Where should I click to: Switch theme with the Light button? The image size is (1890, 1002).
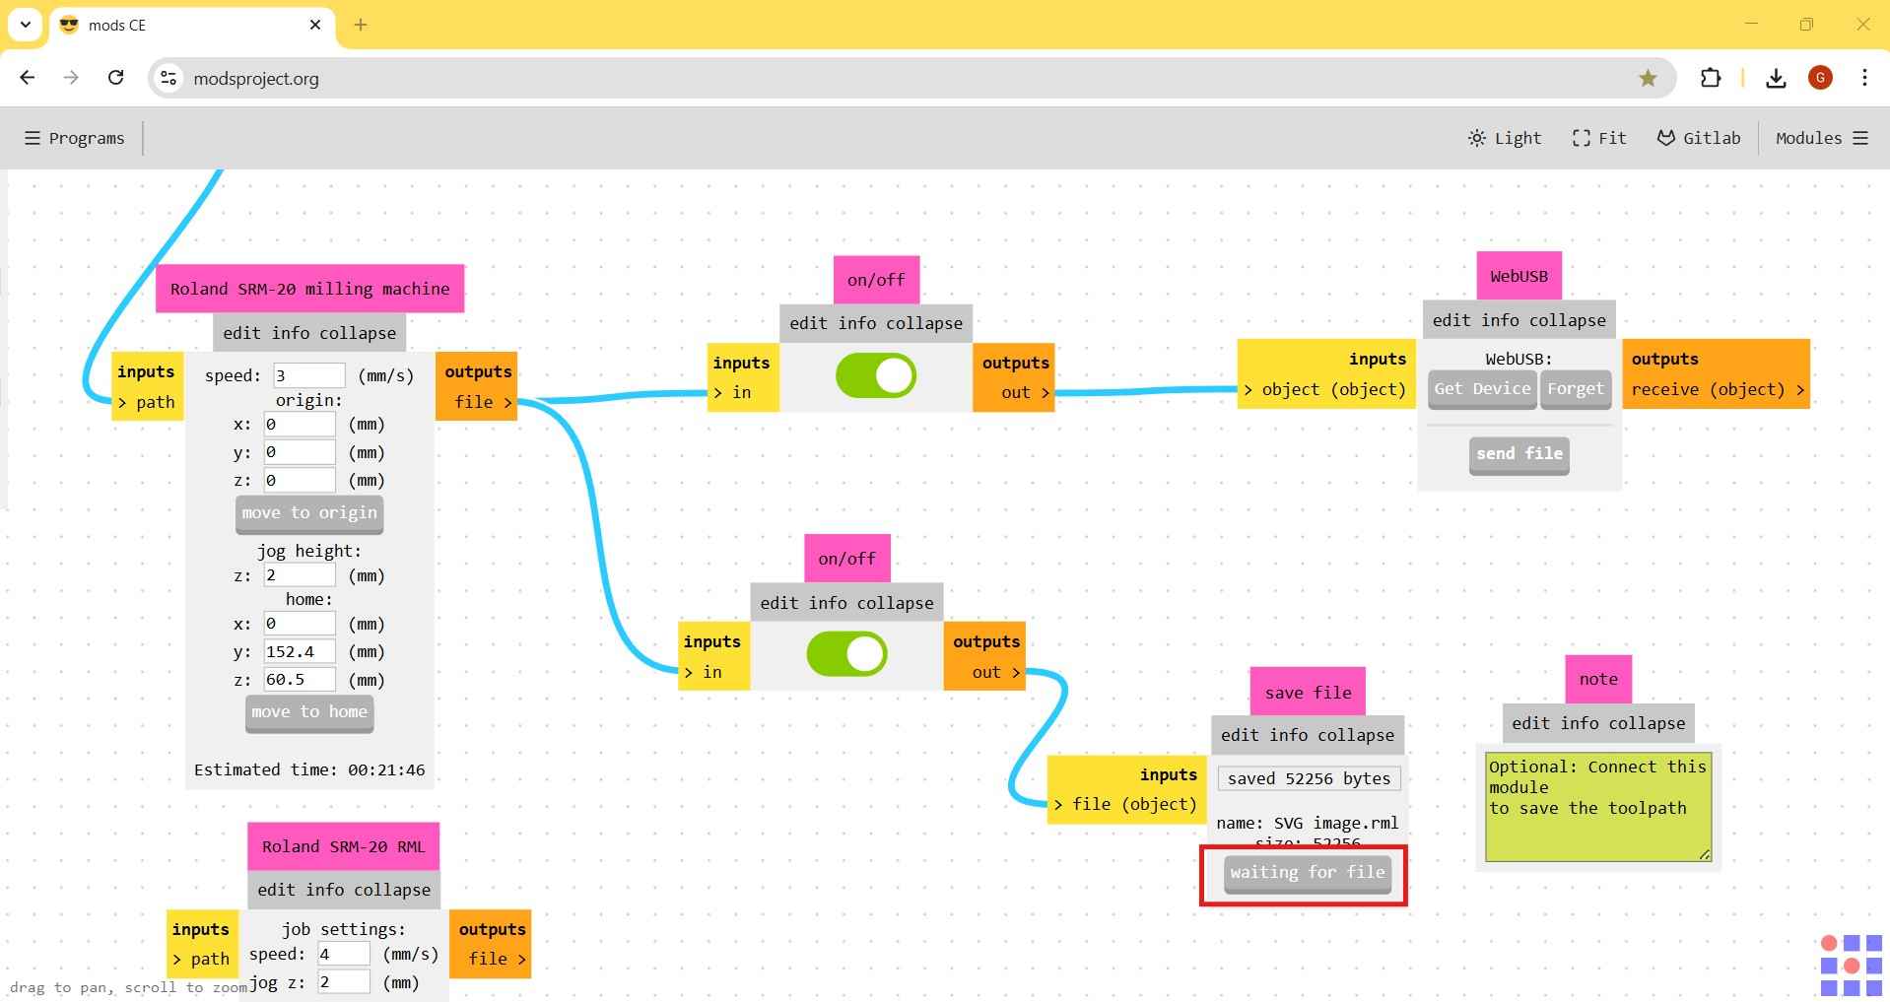(1504, 138)
